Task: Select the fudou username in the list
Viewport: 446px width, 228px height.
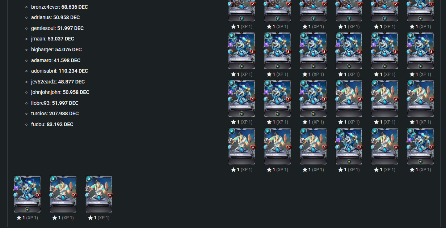Action: [x=38, y=124]
